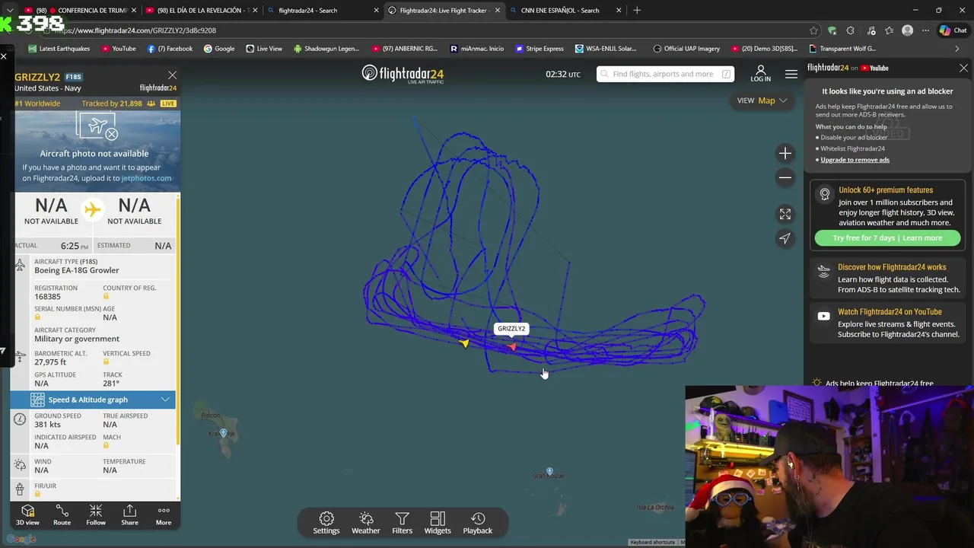
Task: Open the Copilot Chat button in browser
Action: coord(953,30)
